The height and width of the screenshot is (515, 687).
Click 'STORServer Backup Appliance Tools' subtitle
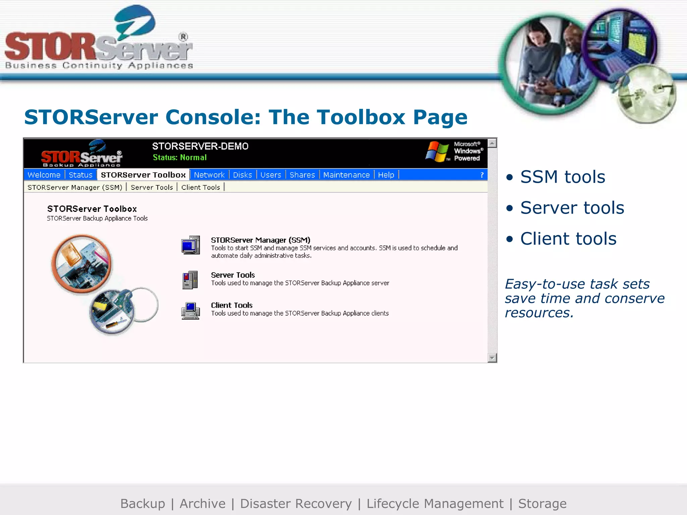point(97,218)
